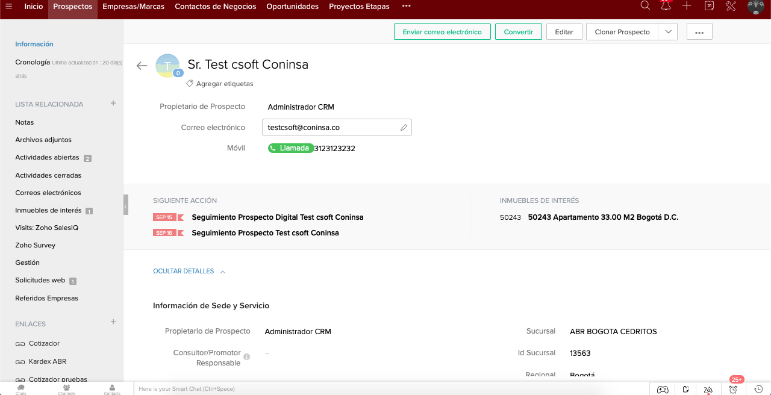Open the calendar icon in top bar

click(x=710, y=6)
